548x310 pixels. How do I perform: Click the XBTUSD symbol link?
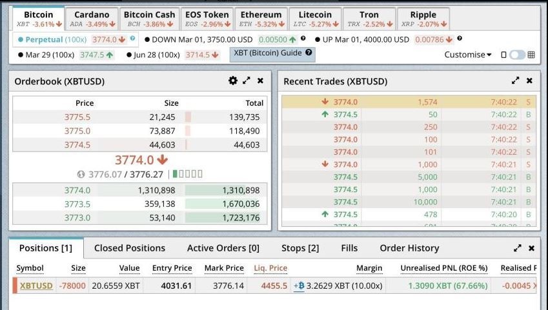36,286
